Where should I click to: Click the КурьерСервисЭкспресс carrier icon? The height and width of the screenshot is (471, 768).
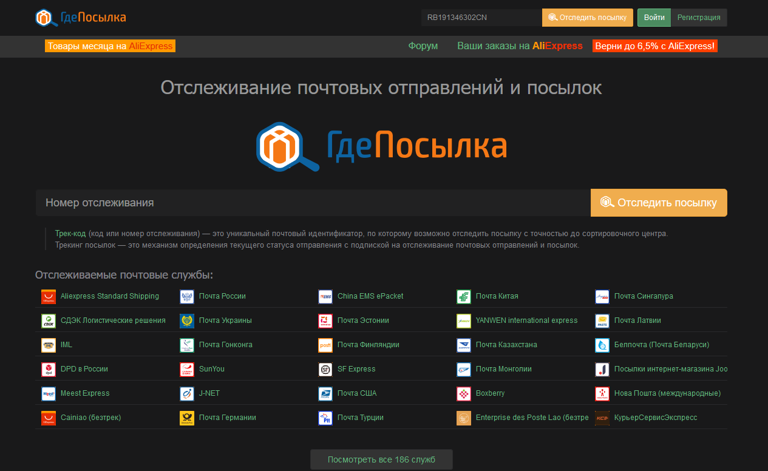tap(602, 418)
